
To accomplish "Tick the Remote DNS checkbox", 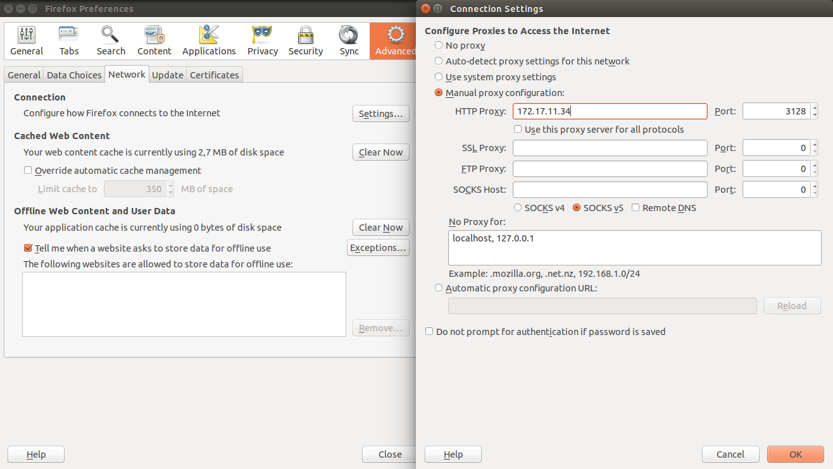I will 636,208.
